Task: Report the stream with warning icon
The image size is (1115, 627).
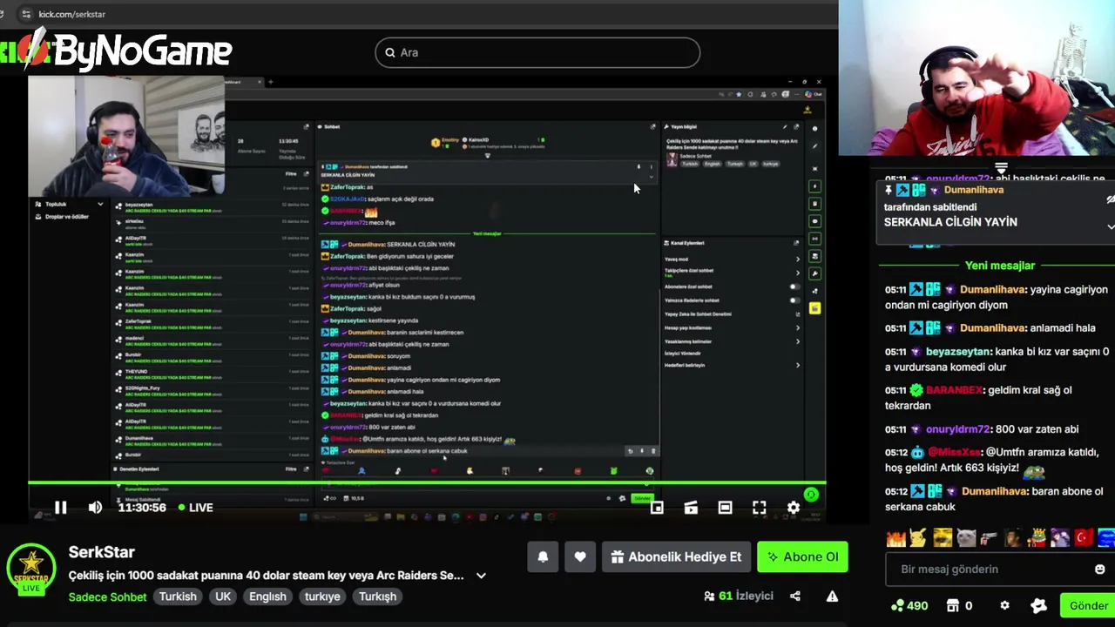Action: (832, 597)
